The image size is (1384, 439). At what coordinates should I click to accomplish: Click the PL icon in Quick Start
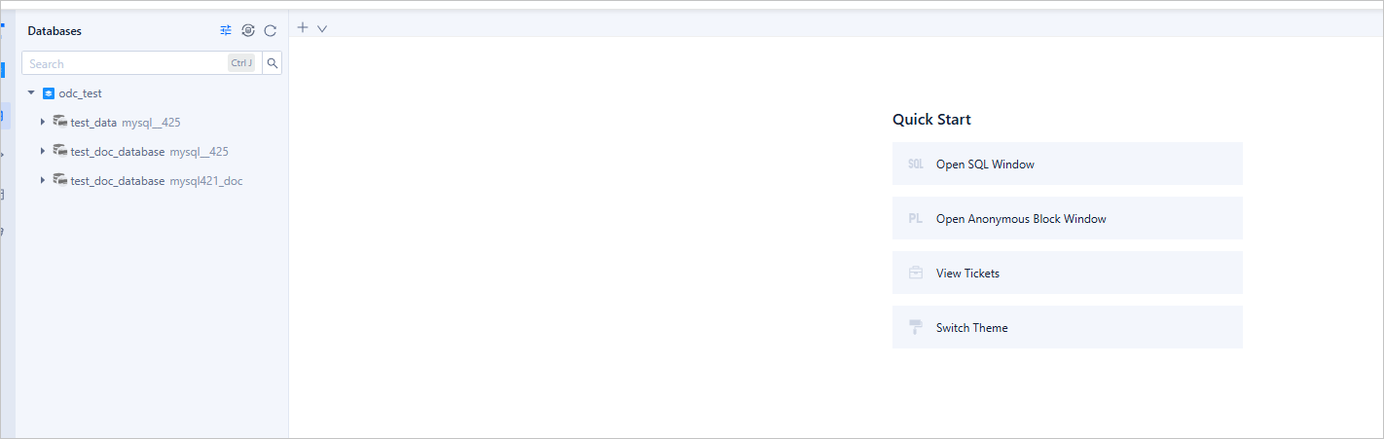tap(915, 219)
